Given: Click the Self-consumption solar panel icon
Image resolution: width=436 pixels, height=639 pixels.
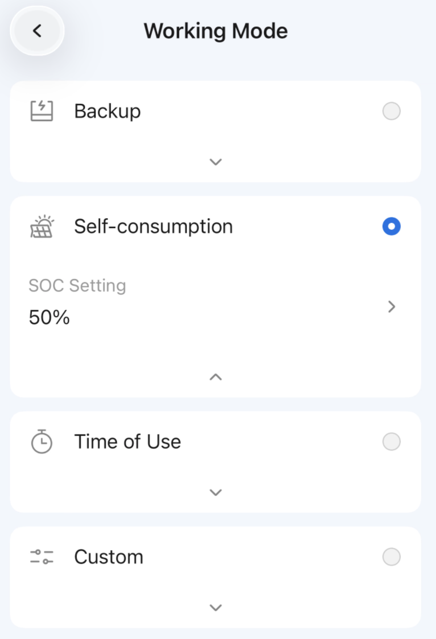Looking at the screenshot, I should click(x=41, y=227).
